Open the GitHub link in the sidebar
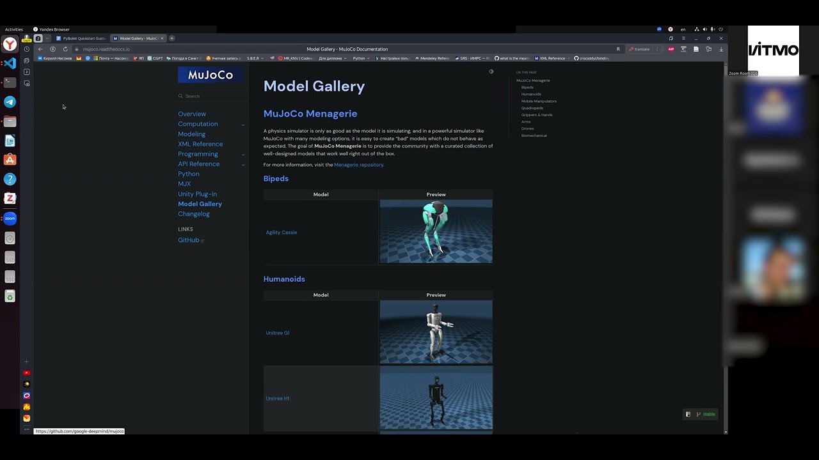 (x=191, y=240)
